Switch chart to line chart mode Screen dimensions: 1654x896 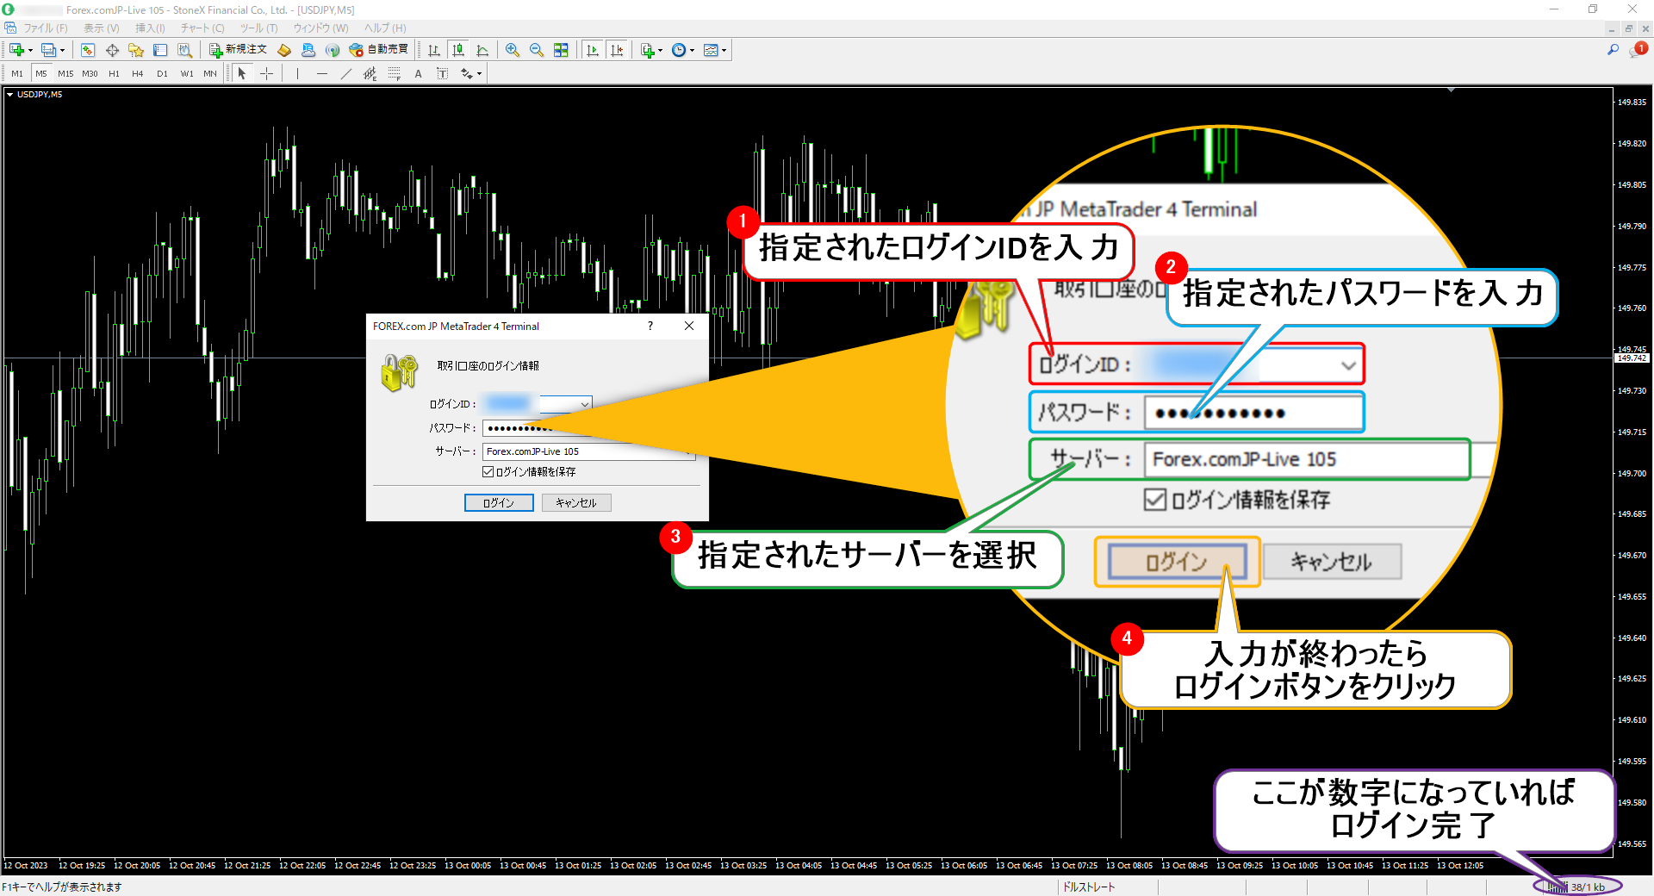pyautogui.click(x=482, y=50)
